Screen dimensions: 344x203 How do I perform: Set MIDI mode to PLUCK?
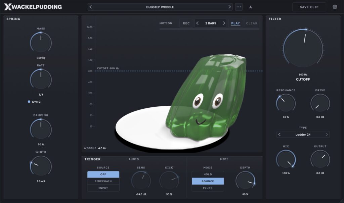click(x=208, y=188)
